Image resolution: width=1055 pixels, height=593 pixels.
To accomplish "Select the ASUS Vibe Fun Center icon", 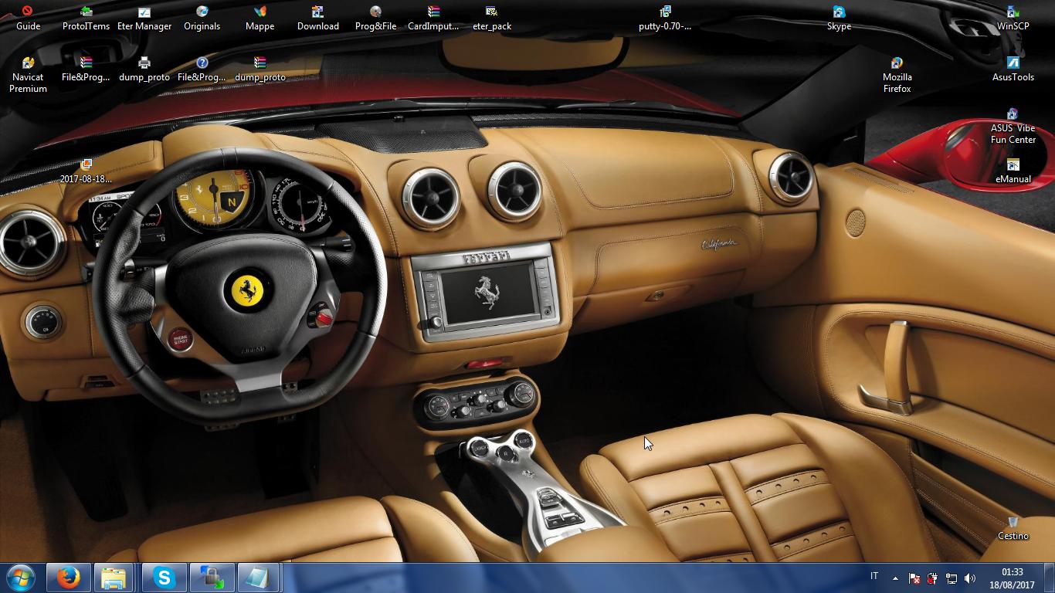I will [1013, 127].
